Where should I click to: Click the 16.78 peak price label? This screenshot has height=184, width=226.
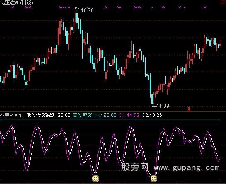[87, 10]
